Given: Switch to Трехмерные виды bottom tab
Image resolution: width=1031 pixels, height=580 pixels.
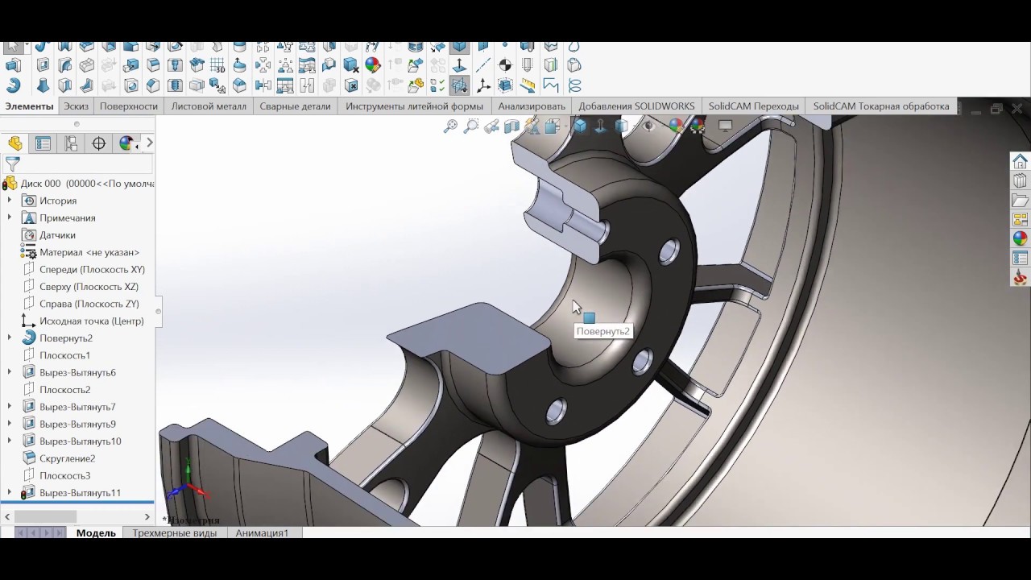Looking at the screenshot, I should coord(175,532).
